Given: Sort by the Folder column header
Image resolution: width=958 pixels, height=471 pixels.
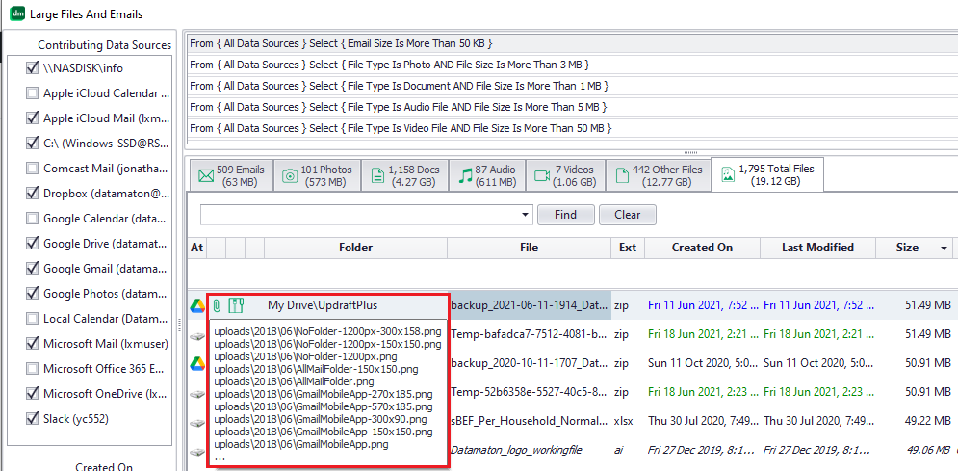Looking at the screenshot, I should 355,248.
